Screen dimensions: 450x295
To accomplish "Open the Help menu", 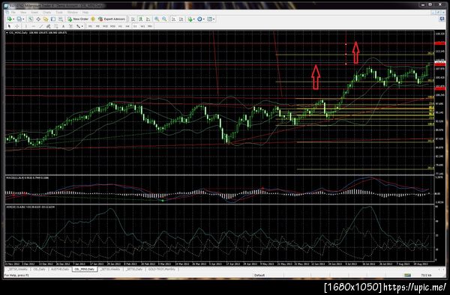I will (x=85, y=12).
